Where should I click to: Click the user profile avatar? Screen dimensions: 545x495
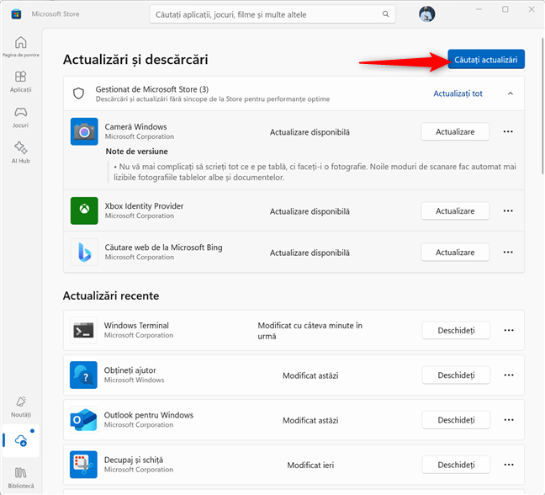click(x=427, y=14)
